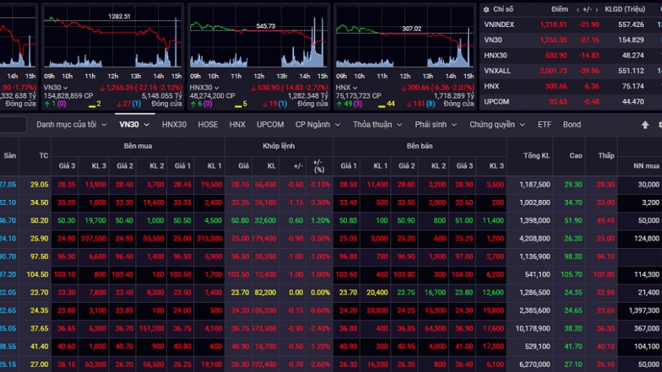Click the Tổng KL column header
662x372 pixels.
pyautogui.click(x=529, y=155)
